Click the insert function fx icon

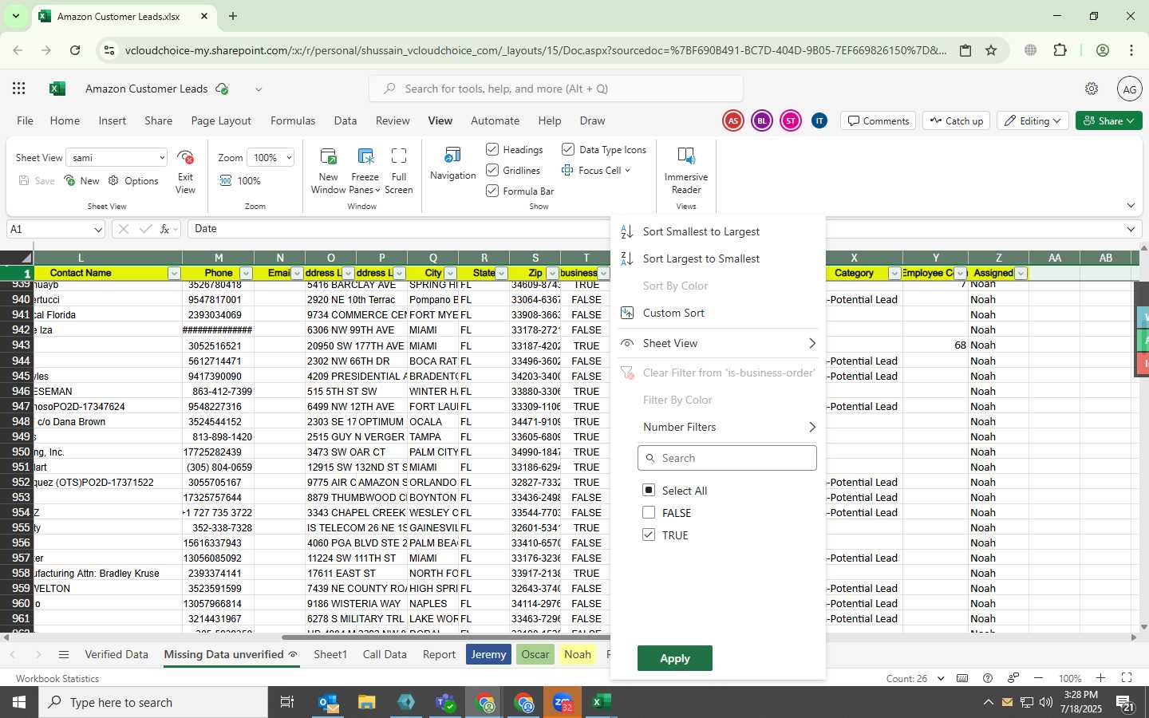(165, 229)
